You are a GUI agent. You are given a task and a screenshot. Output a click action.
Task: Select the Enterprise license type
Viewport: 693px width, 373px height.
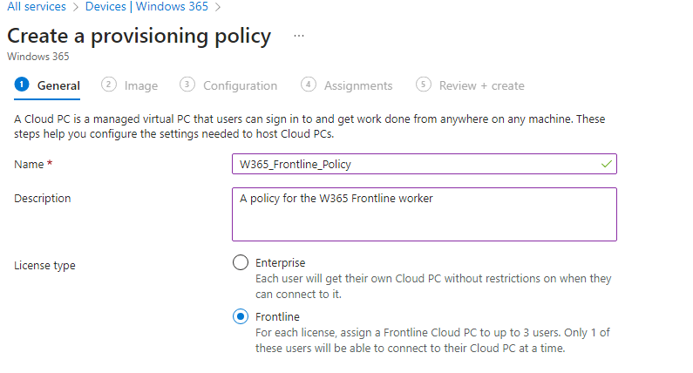click(x=241, y=262)
